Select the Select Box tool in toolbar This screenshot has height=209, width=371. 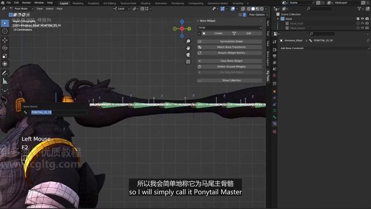5,23
